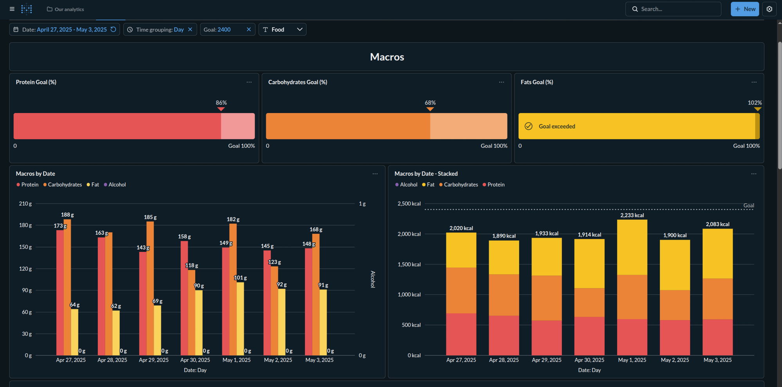The height and width of the screenshot is (387, 782).
Task: Click the clock icon on Time grouping filter
Action: pos(129,29)
